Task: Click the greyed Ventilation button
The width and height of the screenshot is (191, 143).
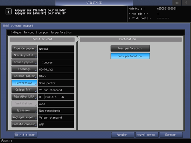Action: pos(24,104)
